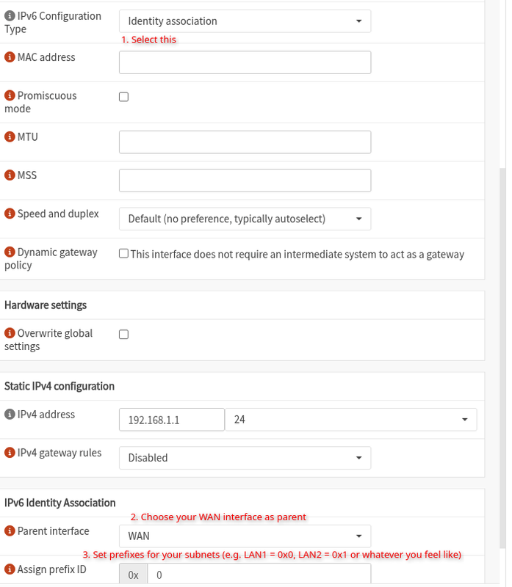This screenshot has width=512, height=587.
Task: Show help for MAC address field
Action: point(10,57)
